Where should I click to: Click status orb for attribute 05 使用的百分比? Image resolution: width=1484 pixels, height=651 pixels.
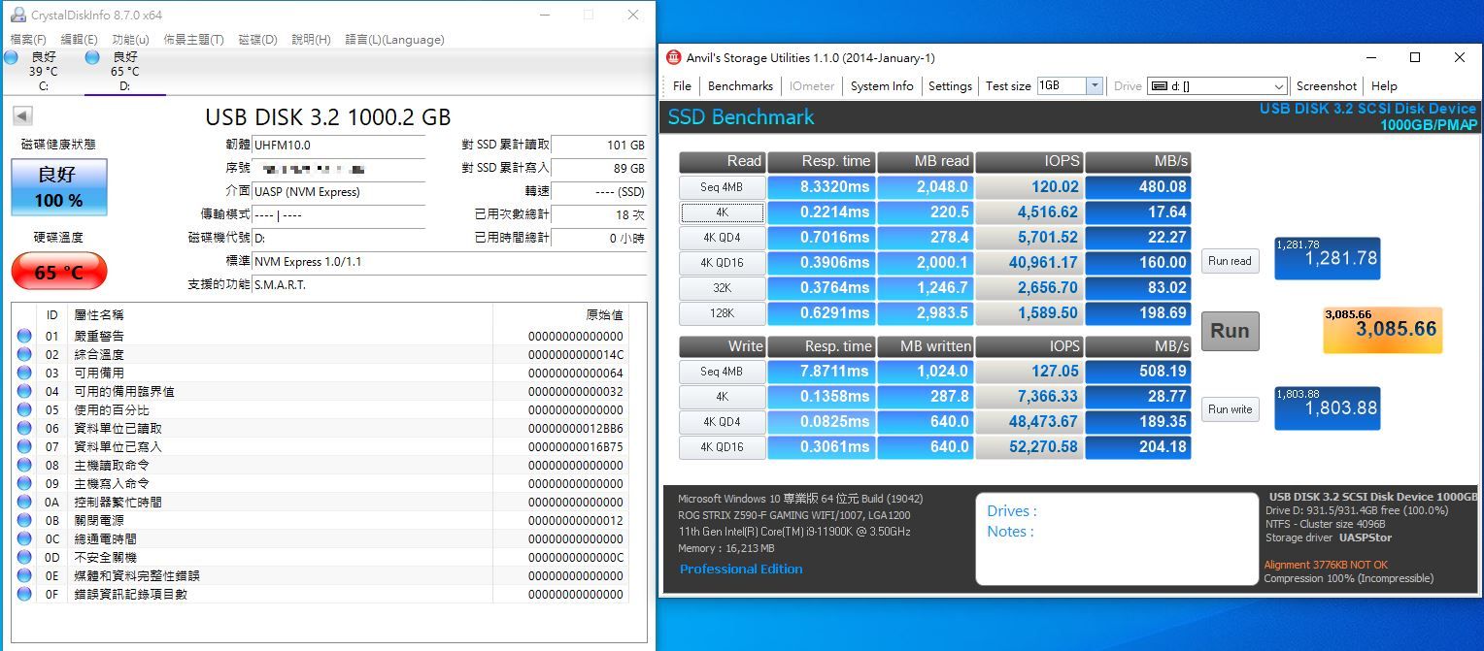pos(24,409)
